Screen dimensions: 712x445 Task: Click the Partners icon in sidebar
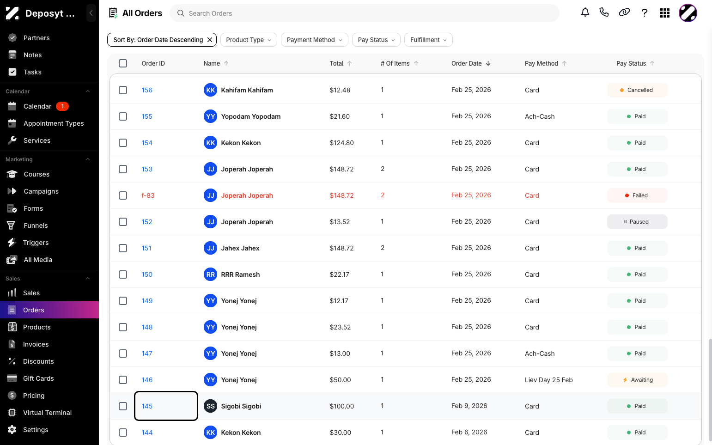pyautogui.click(x=12, y=38)
